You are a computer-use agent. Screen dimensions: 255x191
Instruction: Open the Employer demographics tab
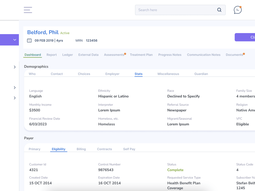click(112, 74)
